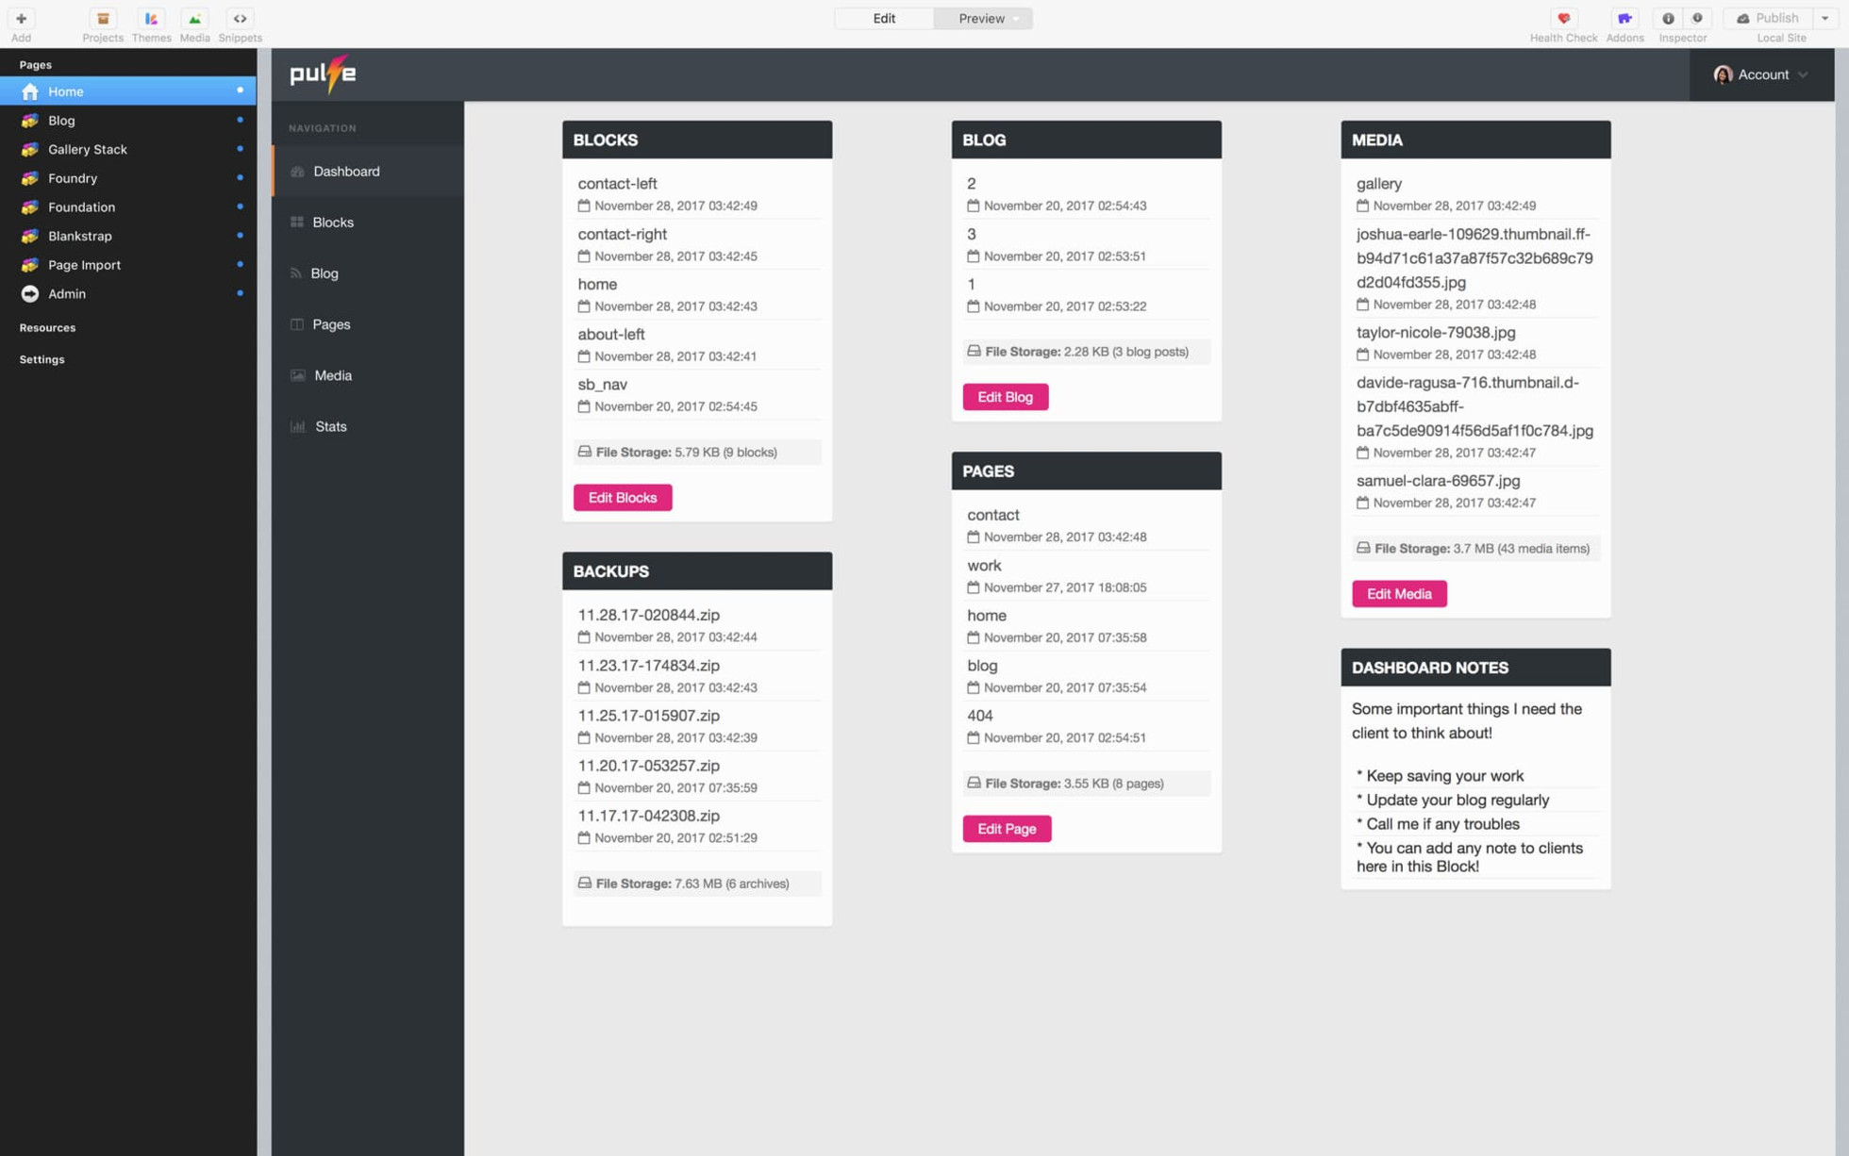The image size is (1849, 1156).
Task: Toggle the blue dot beside Blog page
Action: click(240, 120)
